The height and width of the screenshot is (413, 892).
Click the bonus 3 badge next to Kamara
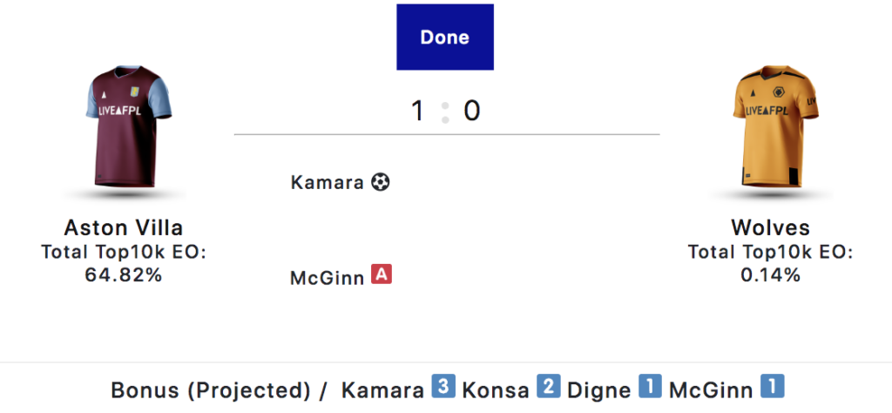click(x=443, y=387)
